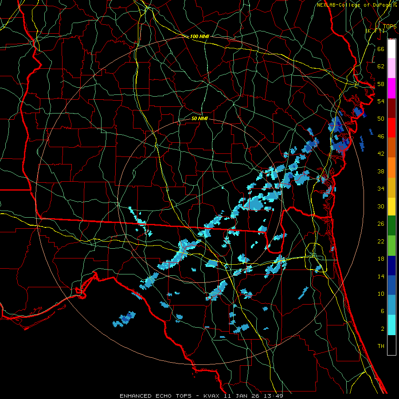Click the black TH legend swatch

391,345
